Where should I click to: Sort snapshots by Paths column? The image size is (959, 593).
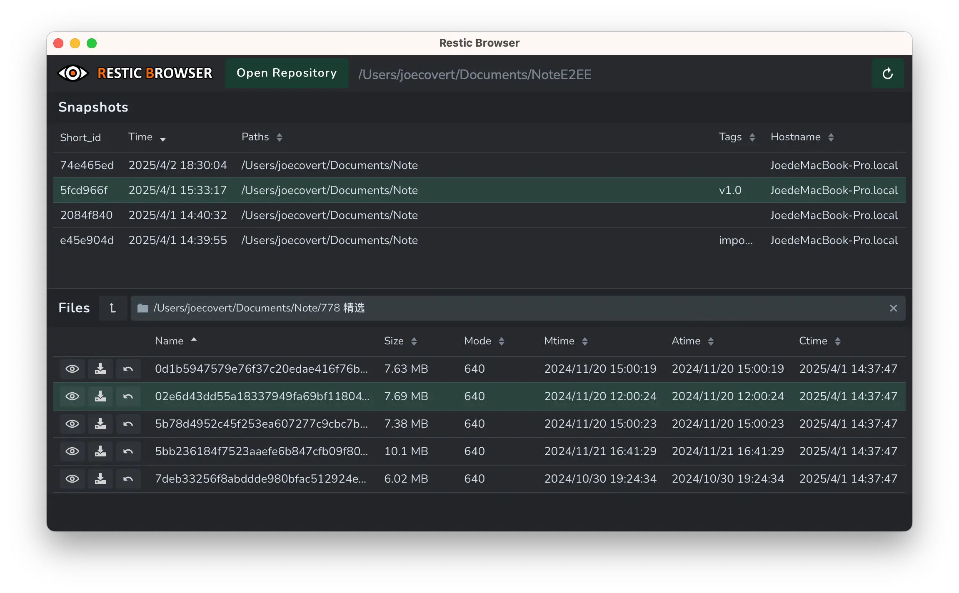(x=262, y=137)
